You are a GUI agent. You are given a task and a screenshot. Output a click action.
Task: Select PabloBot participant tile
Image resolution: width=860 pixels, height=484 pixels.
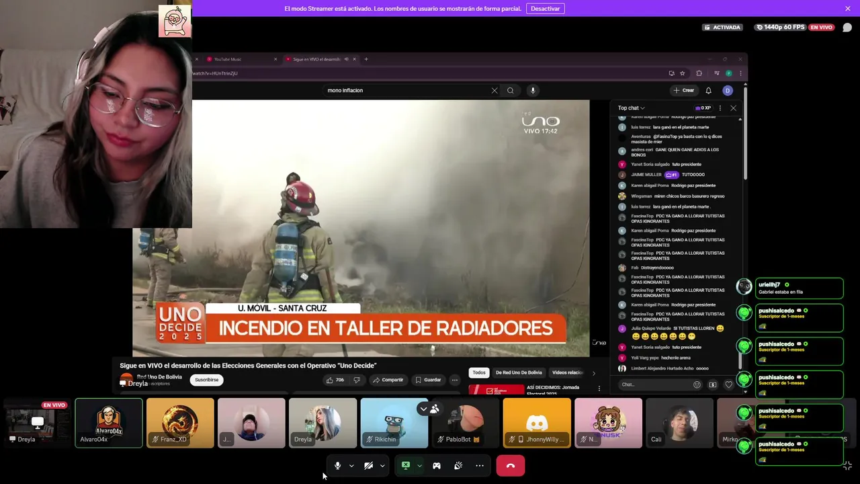pyautogui.click(x=466, y=423)
